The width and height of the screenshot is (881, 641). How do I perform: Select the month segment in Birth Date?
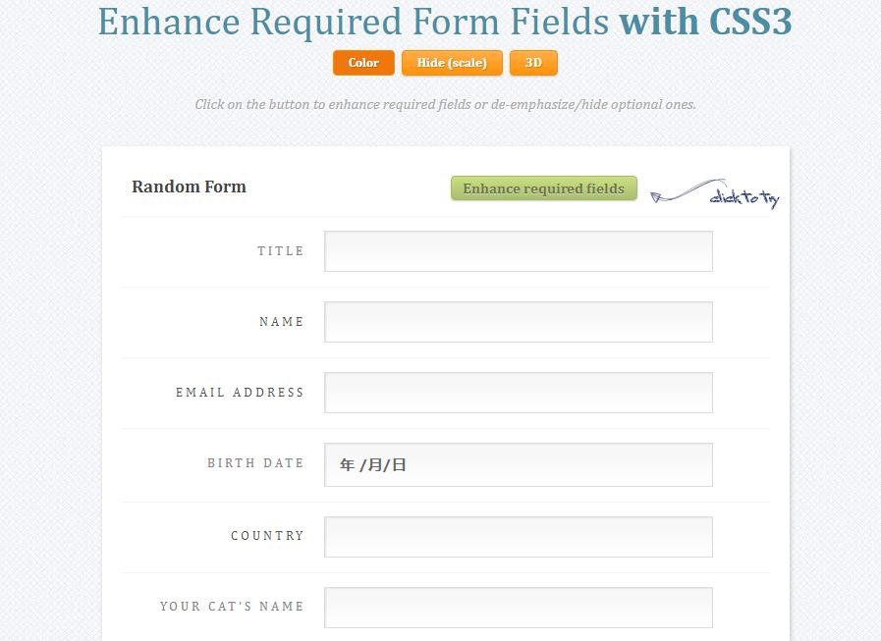pyautogui.click(x=375, y=464)
